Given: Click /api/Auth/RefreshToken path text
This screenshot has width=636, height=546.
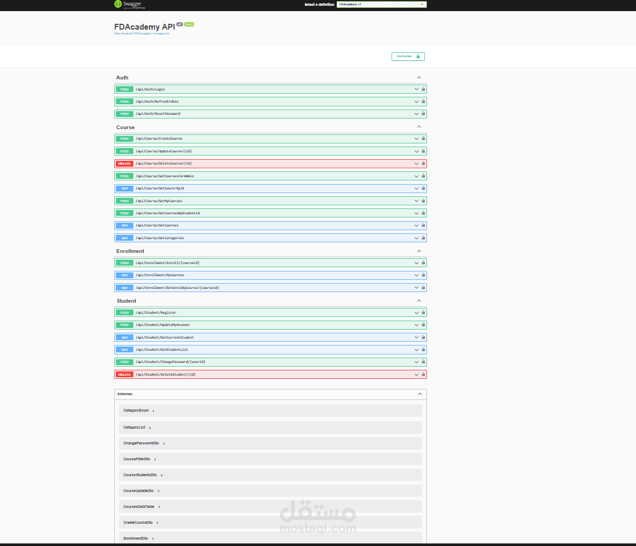Looking at the screenshot, I should coord(157,102).
